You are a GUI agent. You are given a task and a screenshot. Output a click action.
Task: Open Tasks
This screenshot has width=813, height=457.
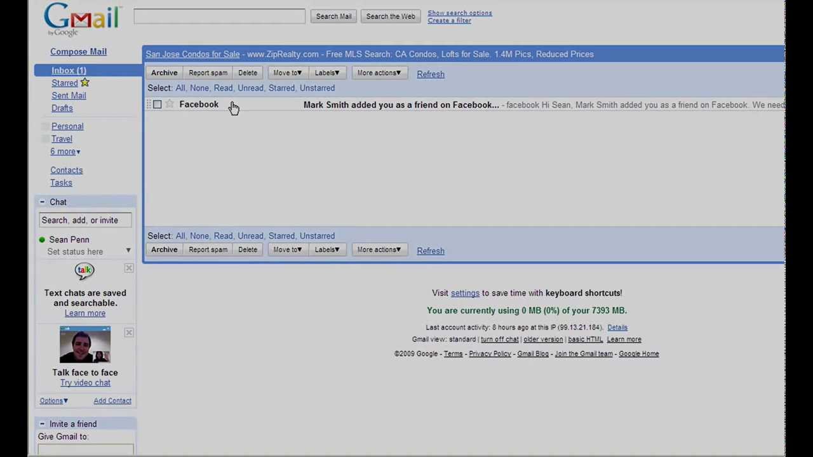(x=61, y=183)
